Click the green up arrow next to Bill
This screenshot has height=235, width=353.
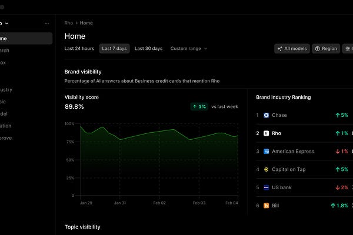(x=333, y=206)
